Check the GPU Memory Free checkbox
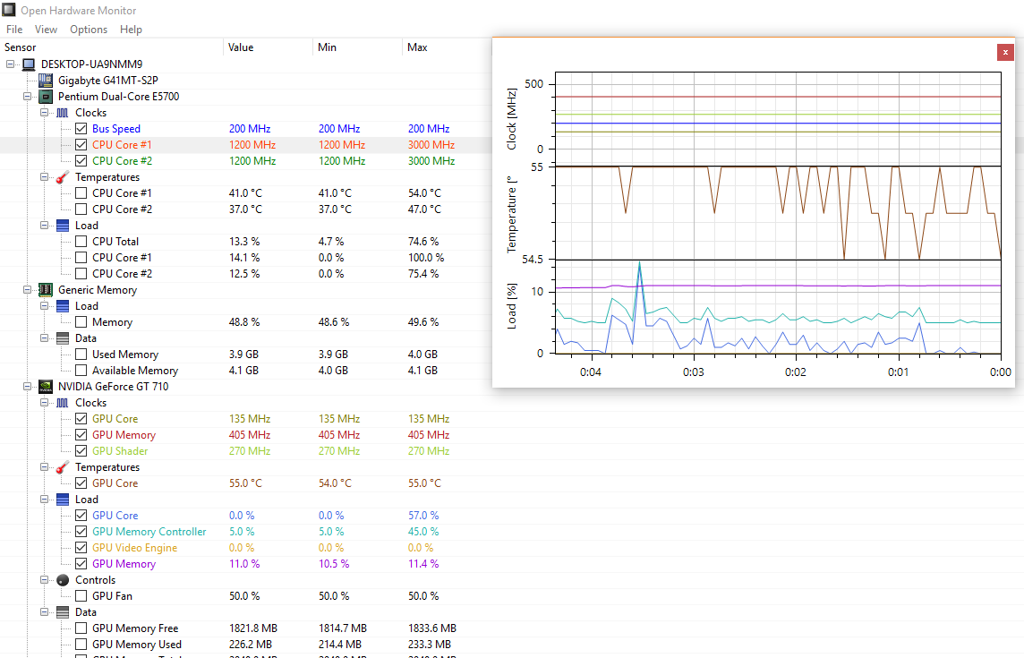 click(81, 628)
